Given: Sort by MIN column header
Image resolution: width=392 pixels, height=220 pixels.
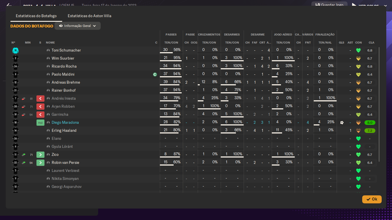Looking at the screenshot, I should [28, 43].
